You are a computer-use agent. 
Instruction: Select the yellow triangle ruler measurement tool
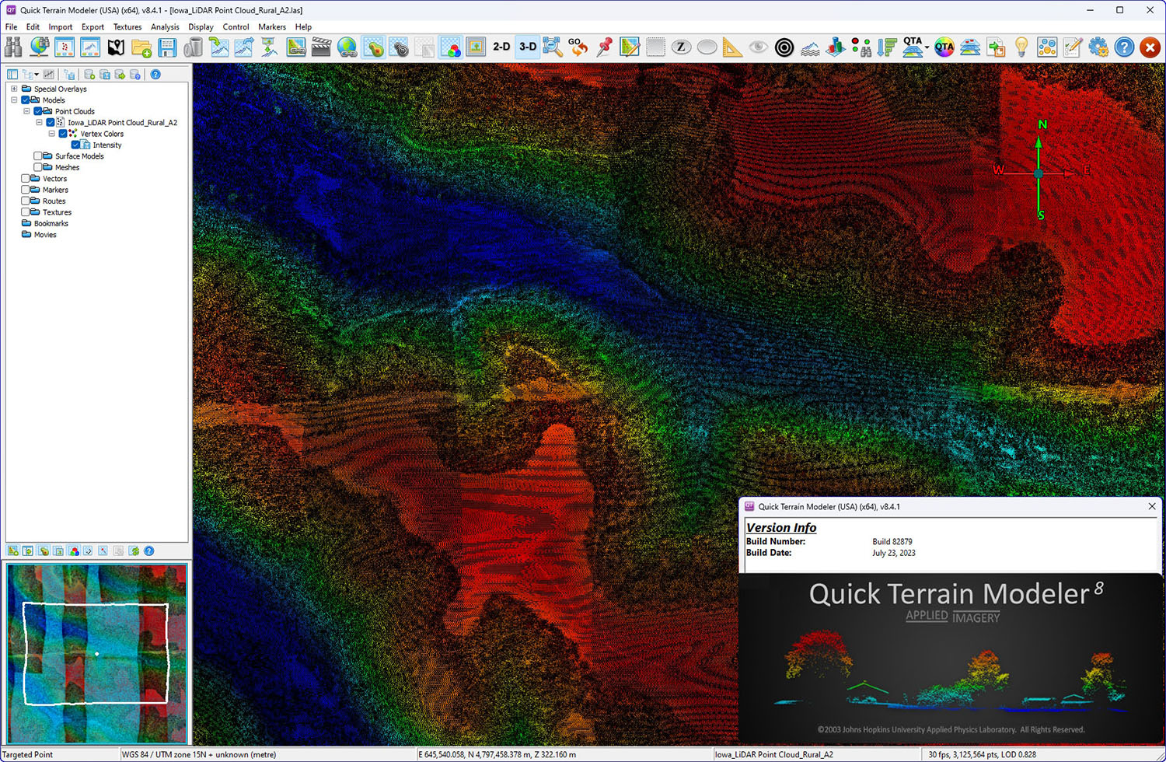[732, 47]
